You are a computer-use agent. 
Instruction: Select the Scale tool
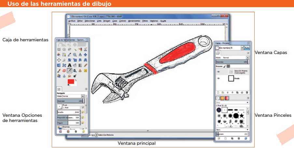click(x=75, y=60)
